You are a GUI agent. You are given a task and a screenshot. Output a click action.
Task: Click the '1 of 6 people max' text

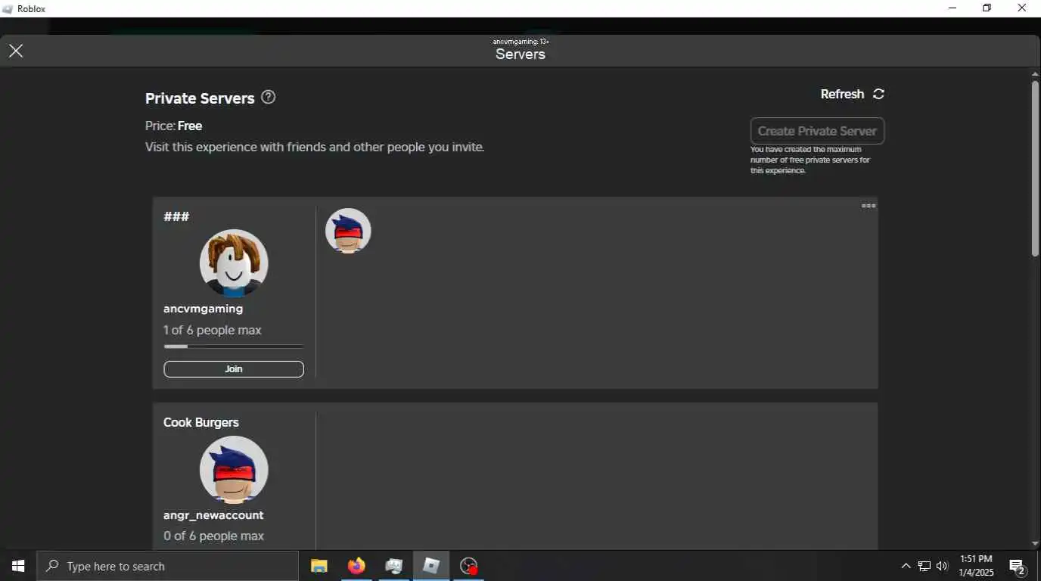point(213,330)
